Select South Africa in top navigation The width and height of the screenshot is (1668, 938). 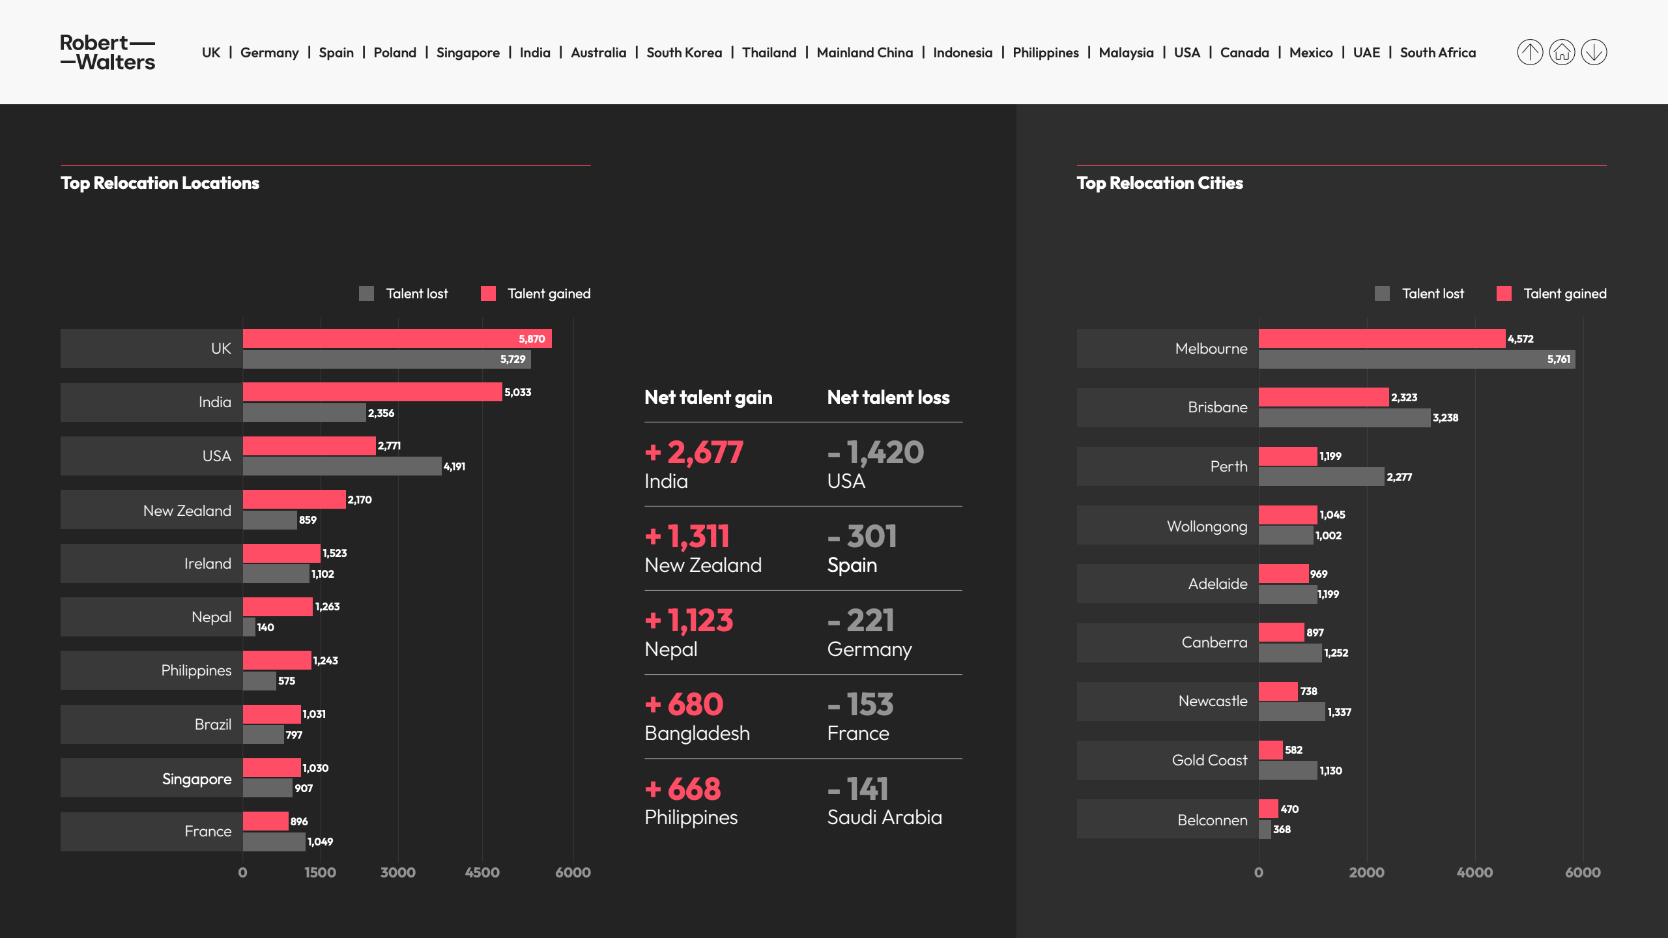click(1437, 53)
